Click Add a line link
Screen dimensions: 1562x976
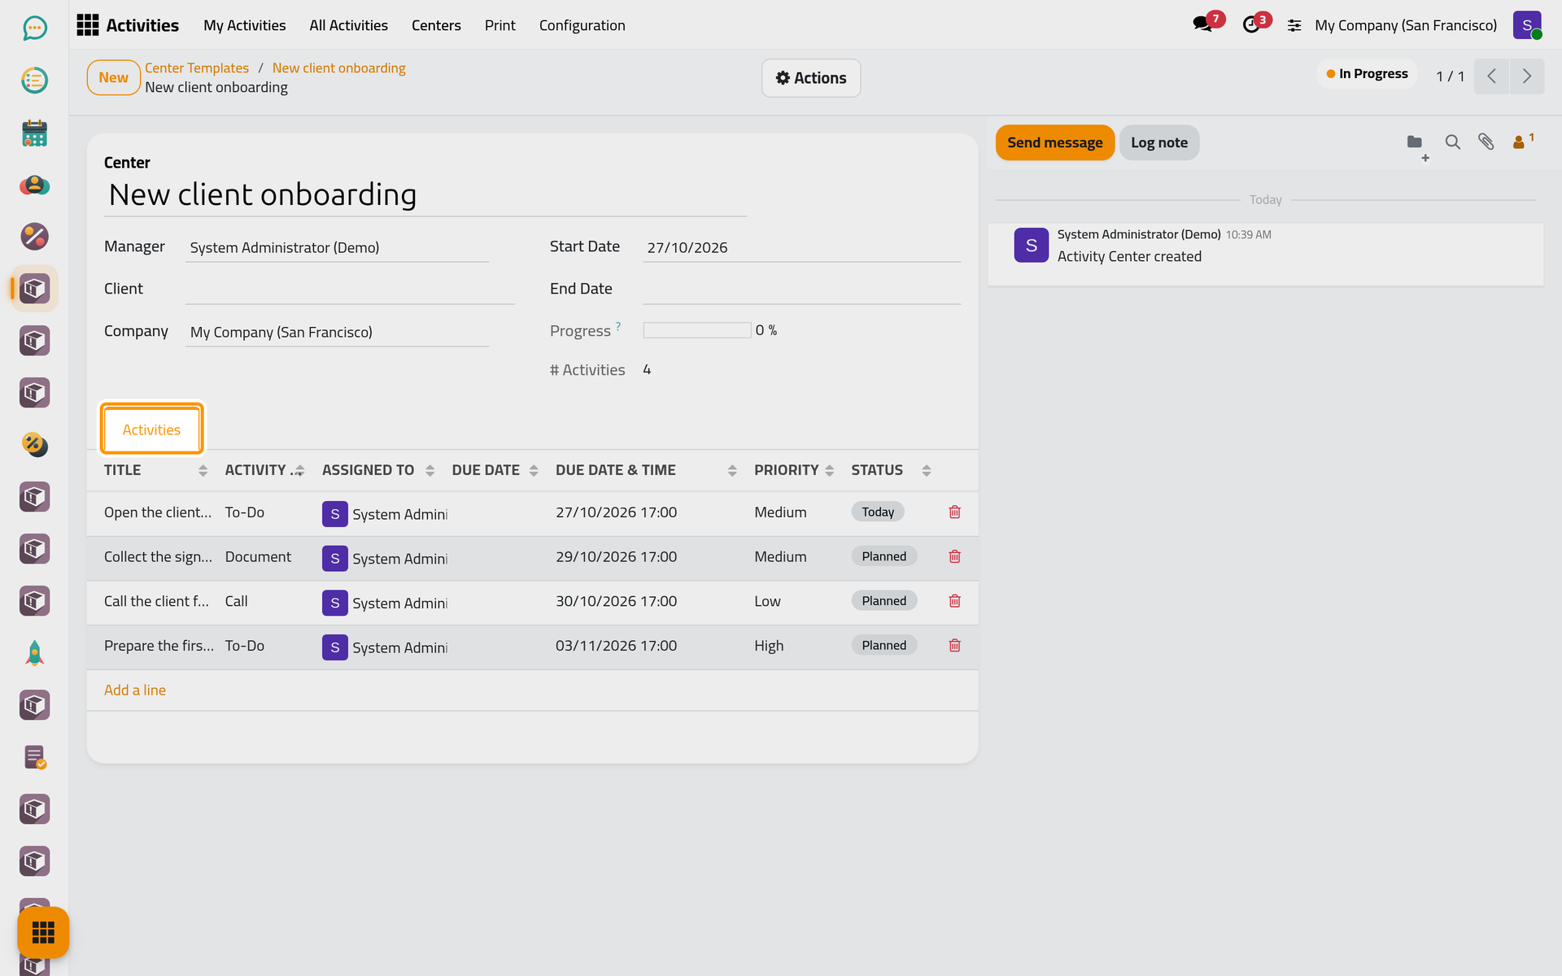[135, 690]
